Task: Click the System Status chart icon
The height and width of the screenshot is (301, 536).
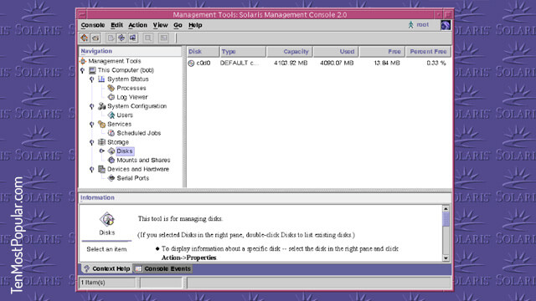Action: click(x=101, y=79)
